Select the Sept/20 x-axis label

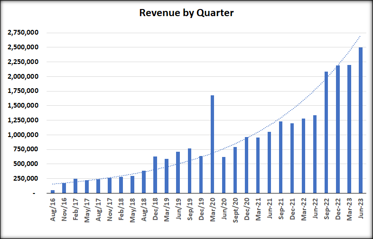235,210
